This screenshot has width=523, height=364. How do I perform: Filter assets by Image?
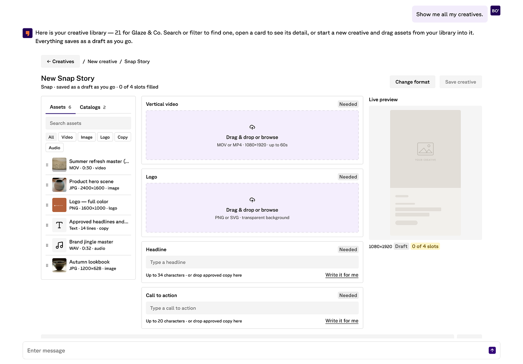click(x=87, y=137)
